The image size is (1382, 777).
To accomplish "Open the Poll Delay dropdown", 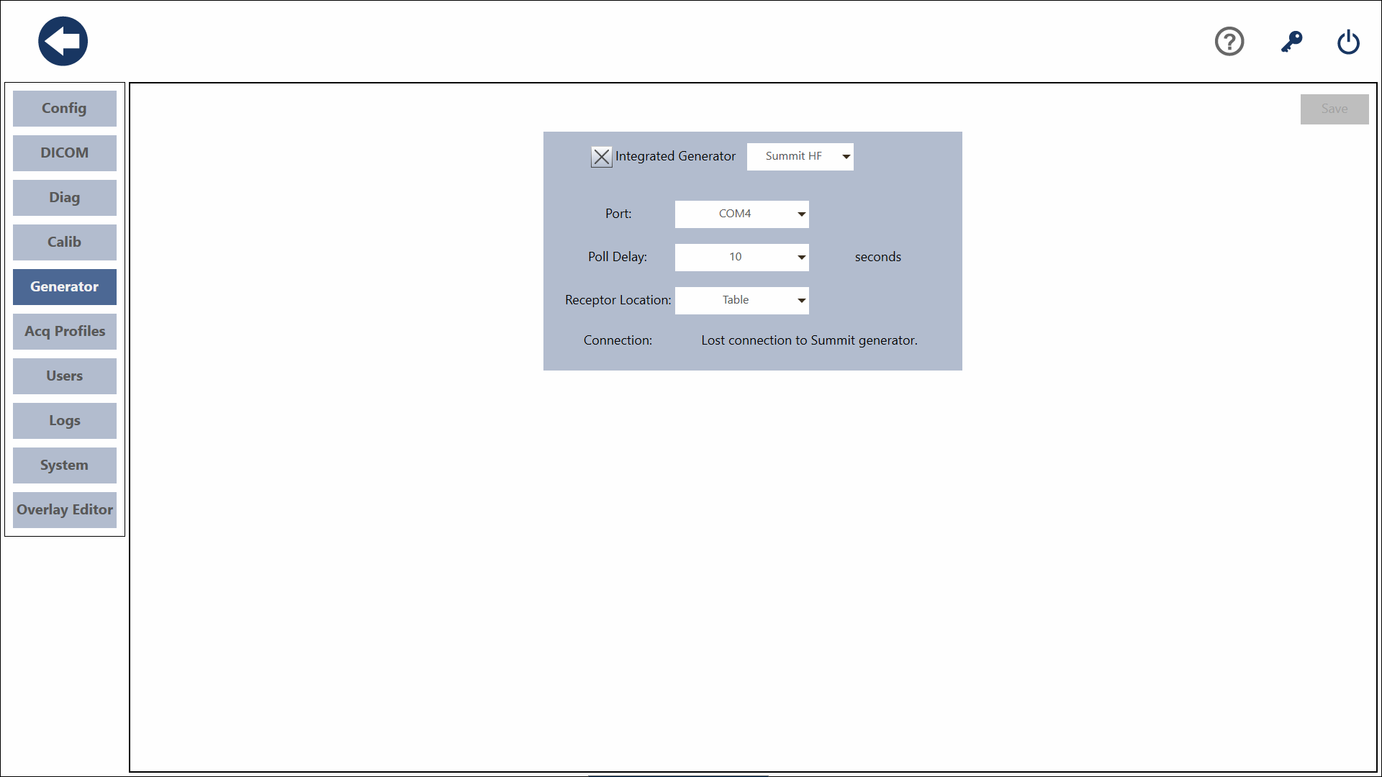I will 742,258.
